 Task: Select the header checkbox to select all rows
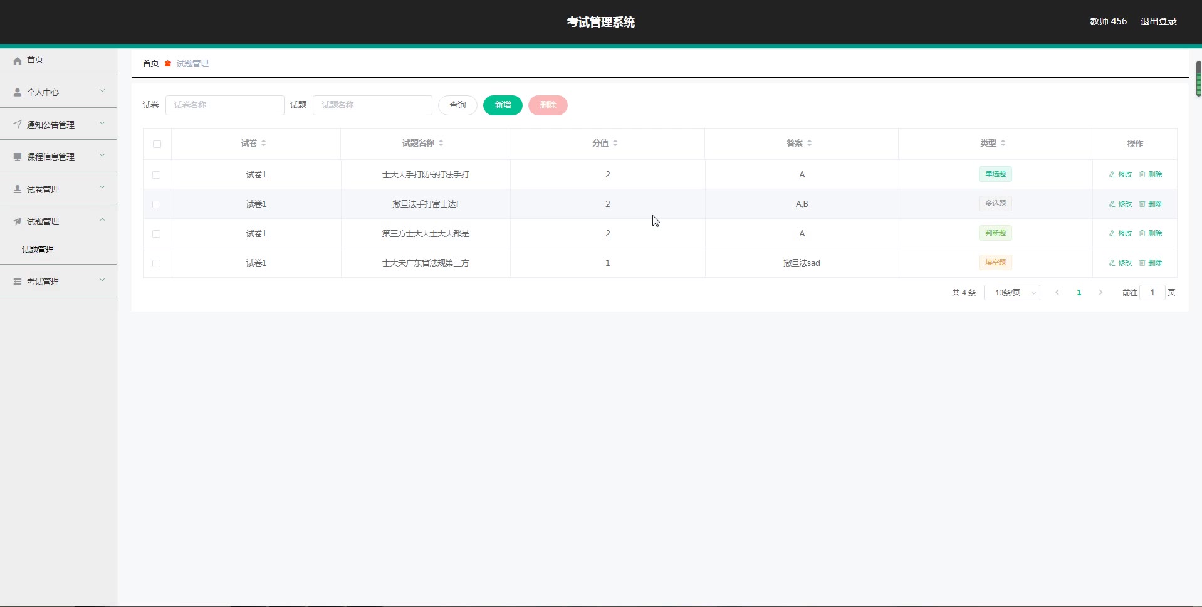coord(157,144)
